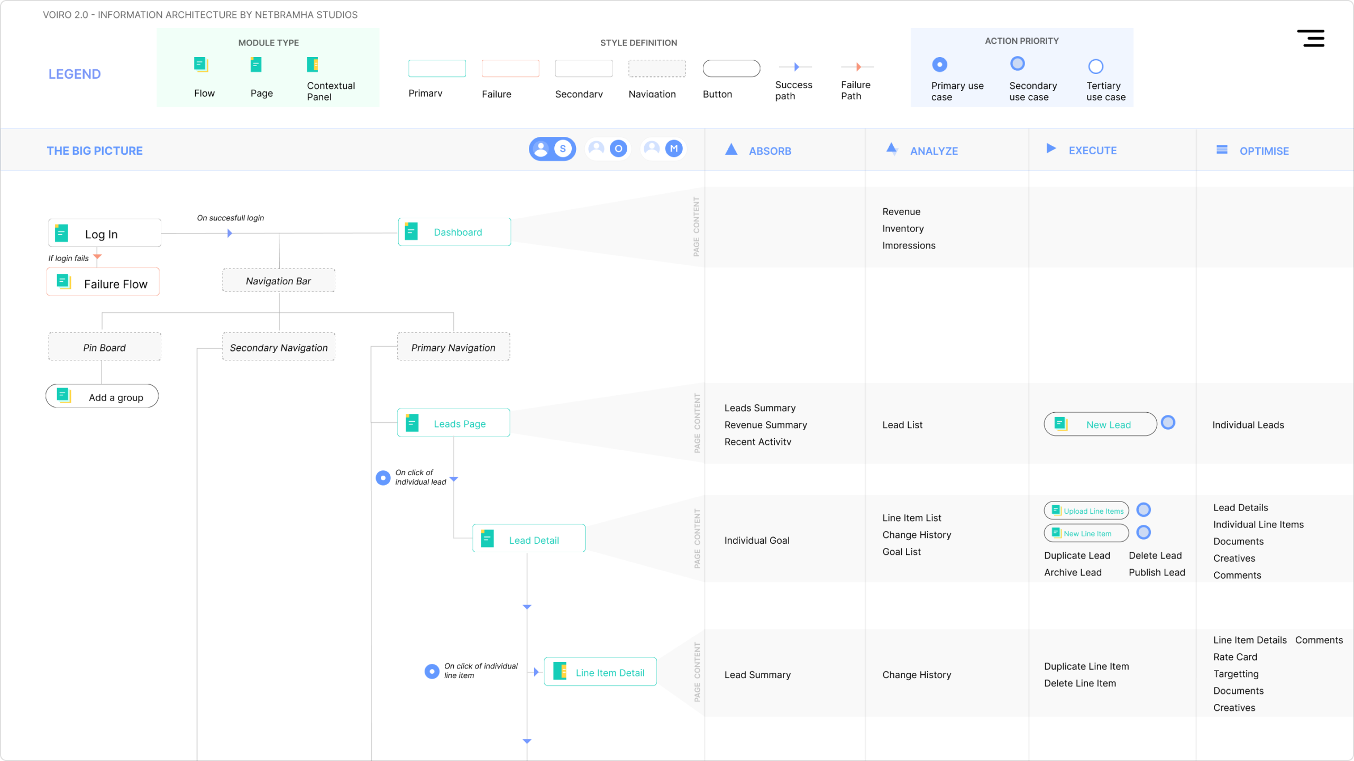Click the Contextual Panel icon in legend
Screen dimensions: 1354x761
click(x=313, y=64)
